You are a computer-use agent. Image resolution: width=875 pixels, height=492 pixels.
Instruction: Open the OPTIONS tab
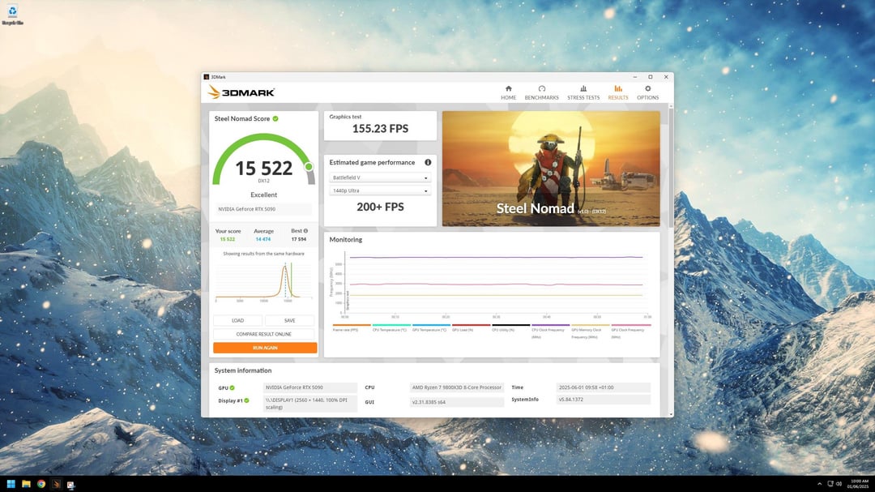(x=647, y=92)
